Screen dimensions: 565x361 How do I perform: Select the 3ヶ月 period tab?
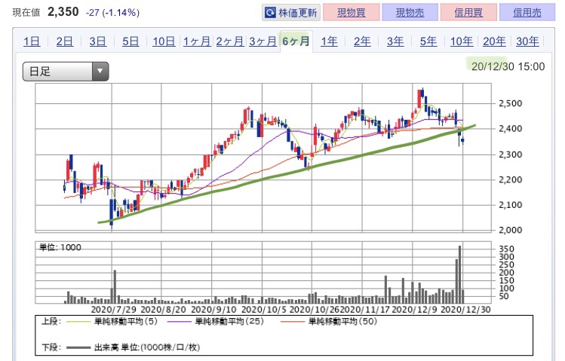(263, 41)
